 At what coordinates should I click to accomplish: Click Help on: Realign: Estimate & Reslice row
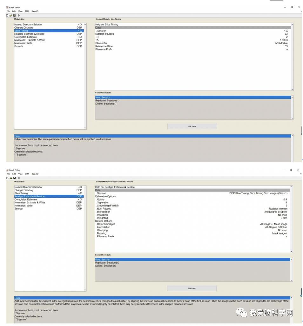pyautogui.click(x=192, y=187)
